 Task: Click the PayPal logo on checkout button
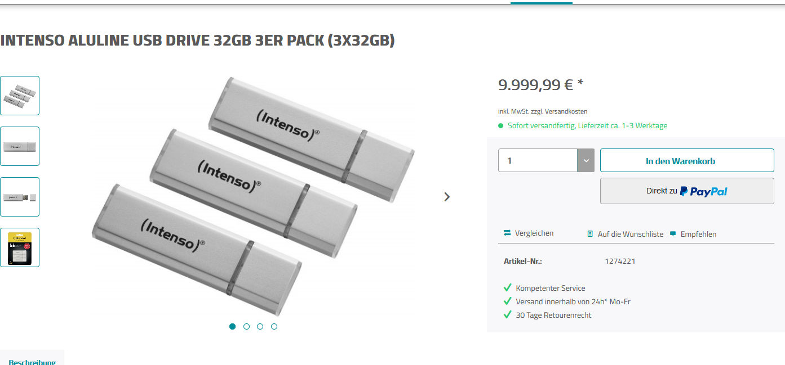[703, 191]
